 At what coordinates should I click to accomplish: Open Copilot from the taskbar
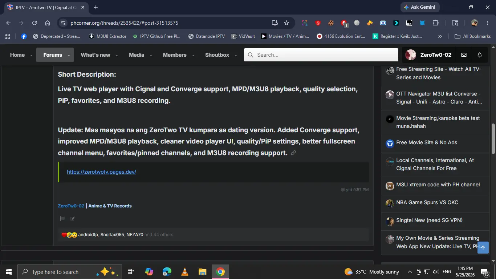[x=149, y=272]
